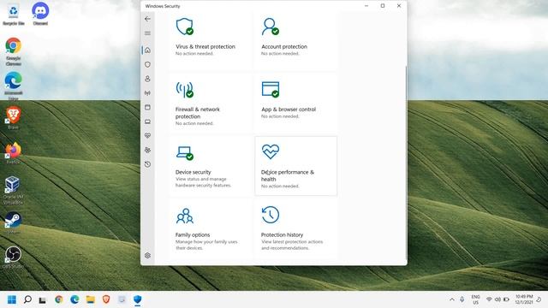Click Windows Security shield in taskbar
This screenshot has width=548, height=308.
point(138,299)
